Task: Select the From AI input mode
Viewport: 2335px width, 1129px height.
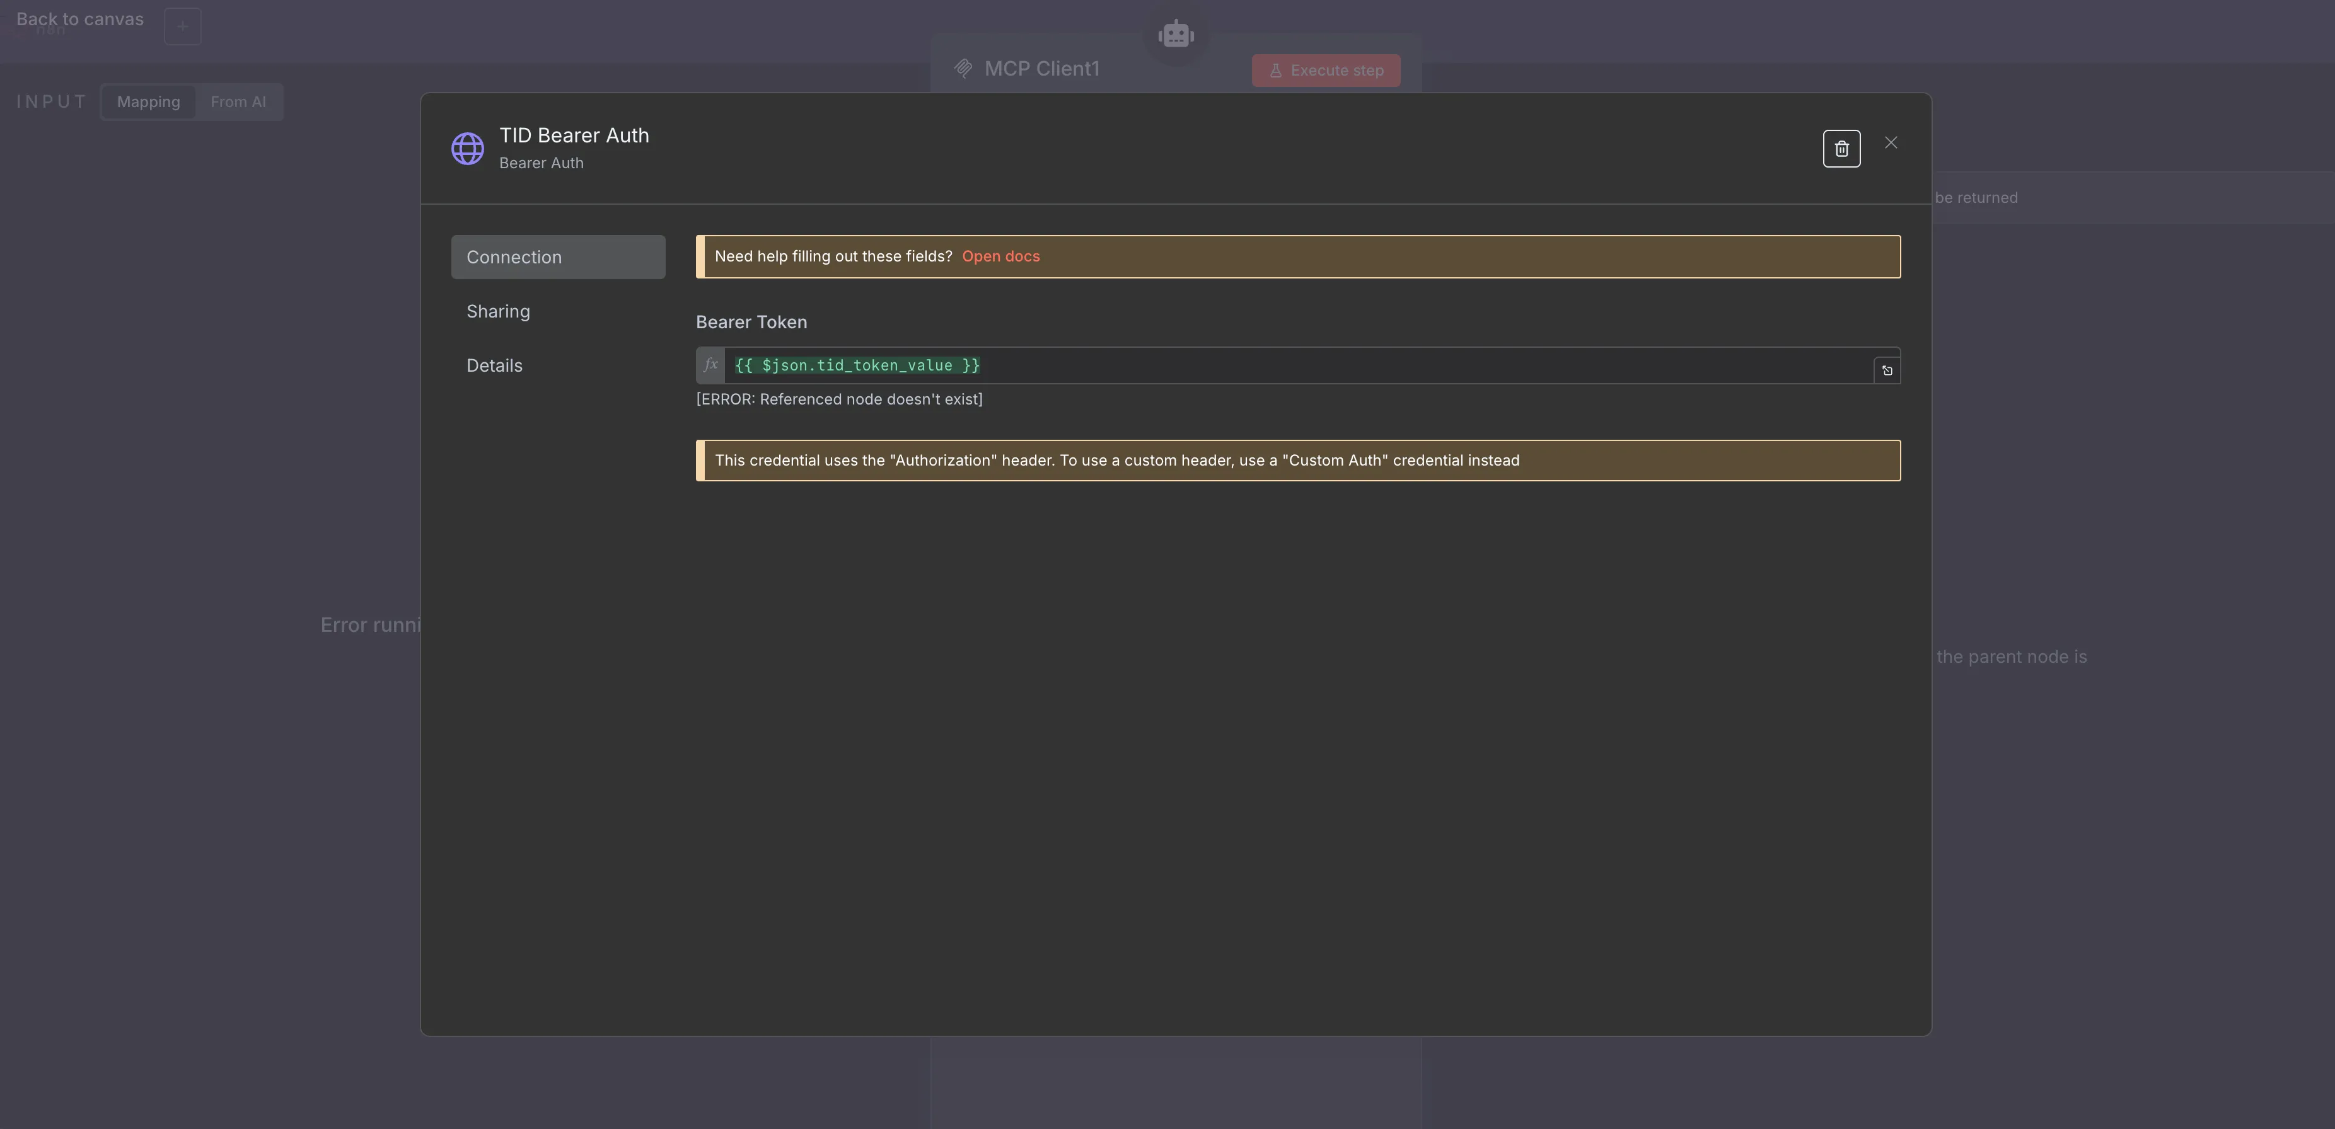Action: (238, 101)
